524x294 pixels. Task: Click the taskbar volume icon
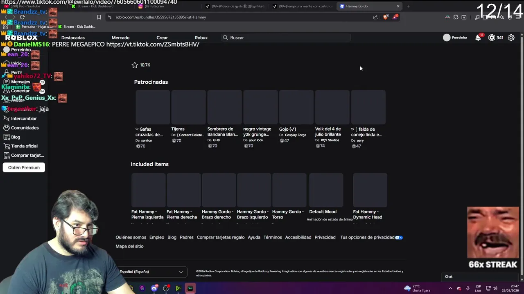[x=495, y=288]
